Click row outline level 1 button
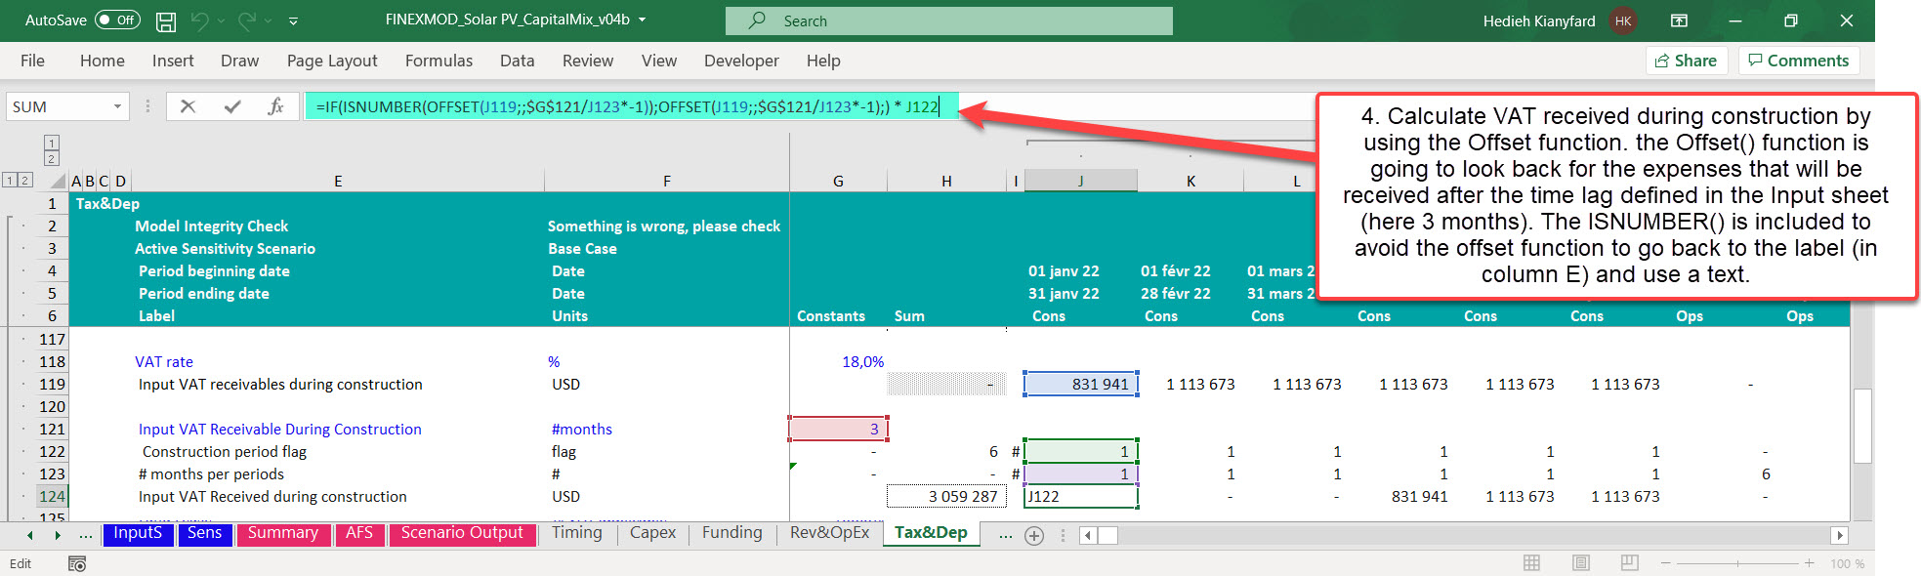1921x576 pixels. point(10,181)
